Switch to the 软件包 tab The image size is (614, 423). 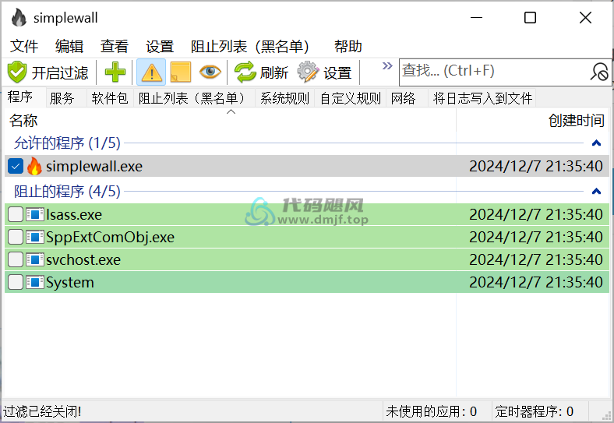110,98
